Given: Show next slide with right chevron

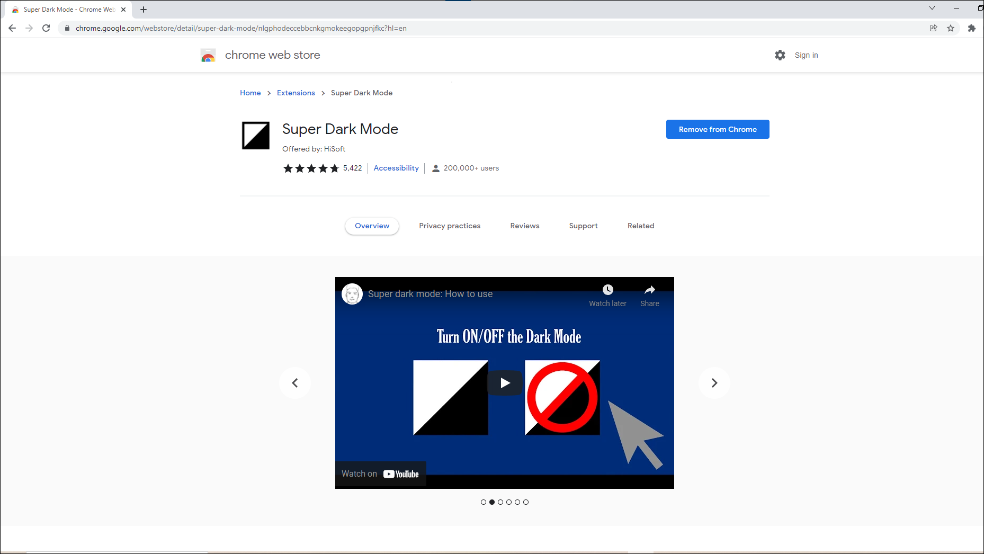Looking at the screenshot, I should [x=714, y=383].
